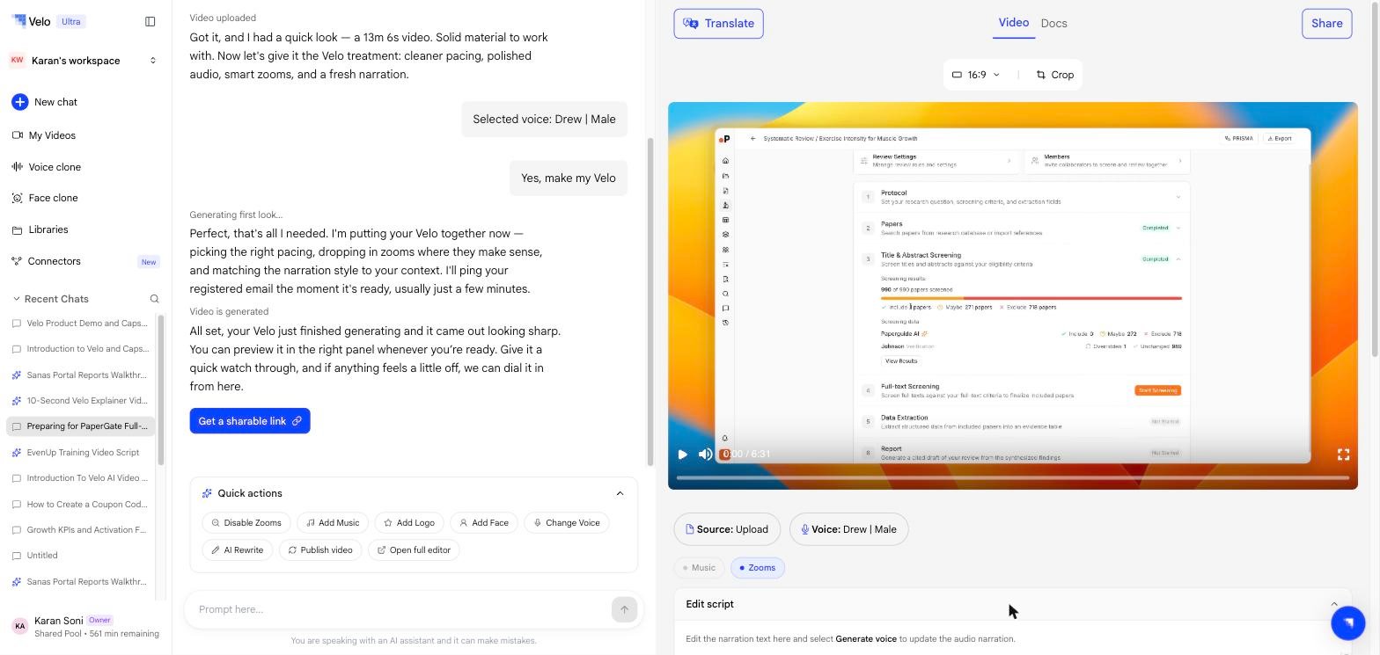Toggle the Music option
The width and height of the screenshot is (1380, 655).
[700, 568]
